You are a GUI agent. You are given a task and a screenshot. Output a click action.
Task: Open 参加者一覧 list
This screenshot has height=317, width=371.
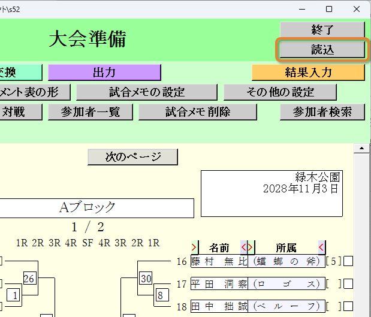[x=91, y=112]
